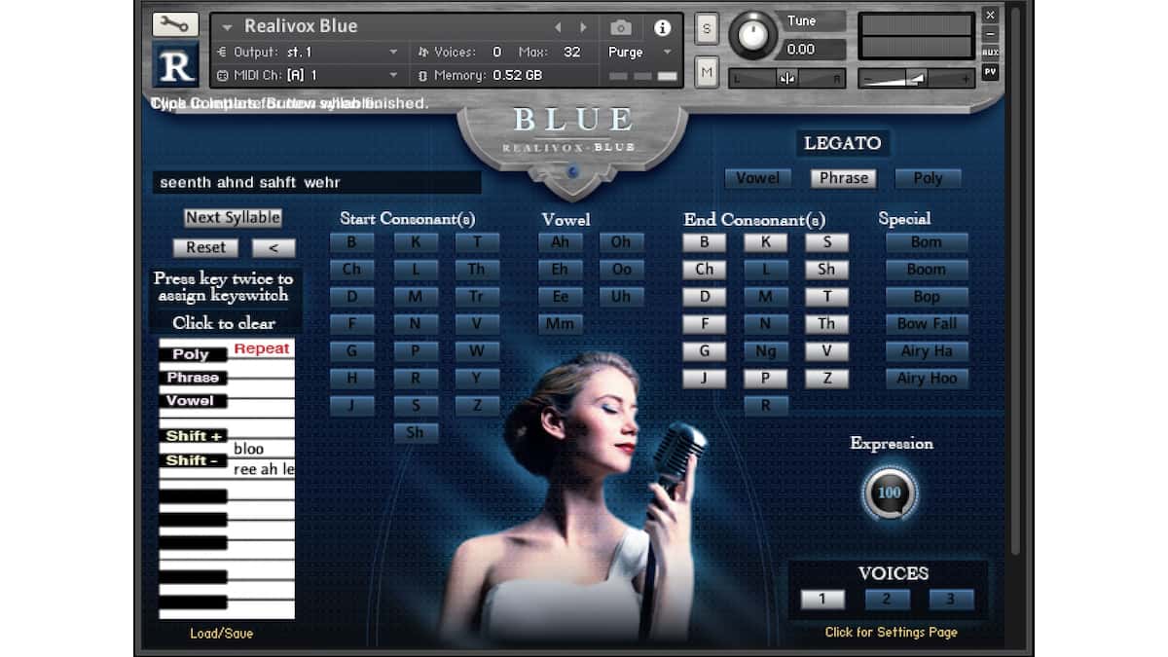Select the Bom special syllable
The width and height of the screenshot is (1168, 657).
[x=927, y=242]
